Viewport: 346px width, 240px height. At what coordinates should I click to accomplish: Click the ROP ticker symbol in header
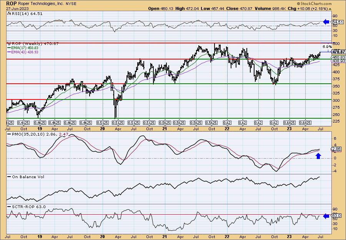[x=11, y=3]
